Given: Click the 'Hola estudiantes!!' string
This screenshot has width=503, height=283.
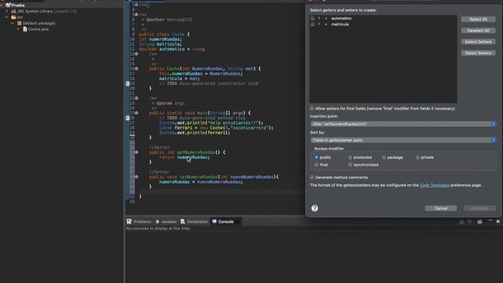Looking at the screenshot, I should click(233, 123).
